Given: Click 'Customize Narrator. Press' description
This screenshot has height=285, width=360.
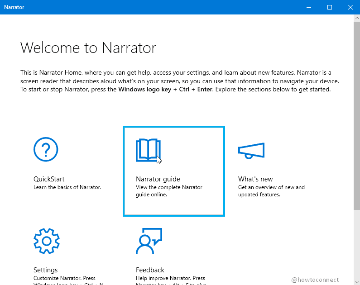Looking at the screenshot, I should (x=64, y=278).
